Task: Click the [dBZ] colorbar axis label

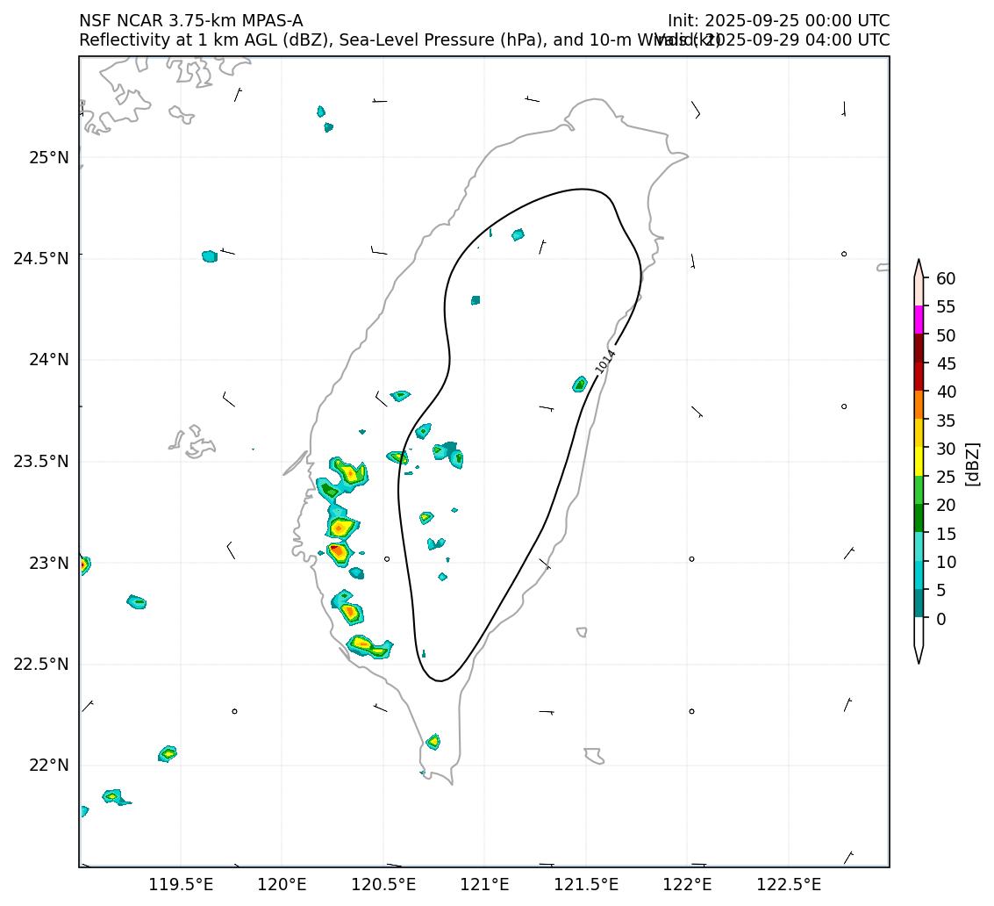Action: pos(971,464)
